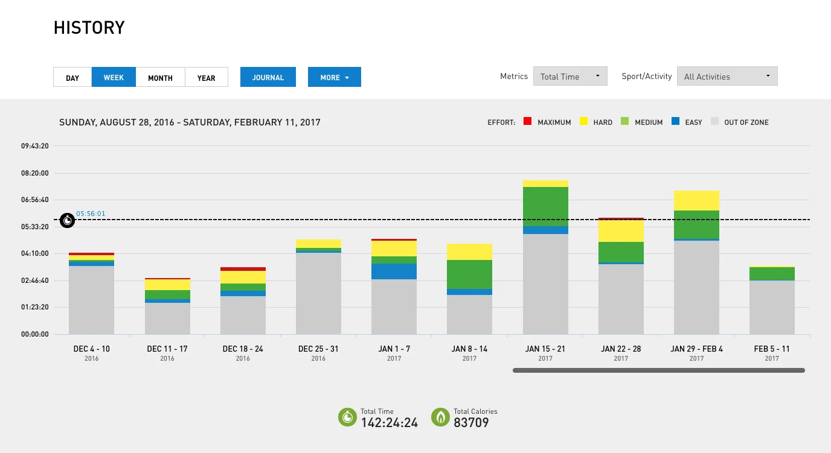Click the horizontal chart scrollbar

point(658,370)
